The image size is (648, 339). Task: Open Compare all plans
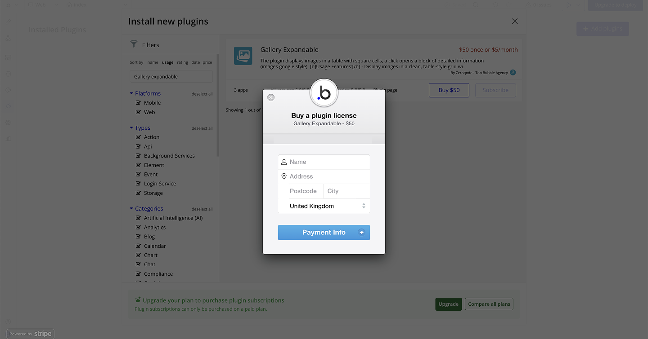[489, 304]
